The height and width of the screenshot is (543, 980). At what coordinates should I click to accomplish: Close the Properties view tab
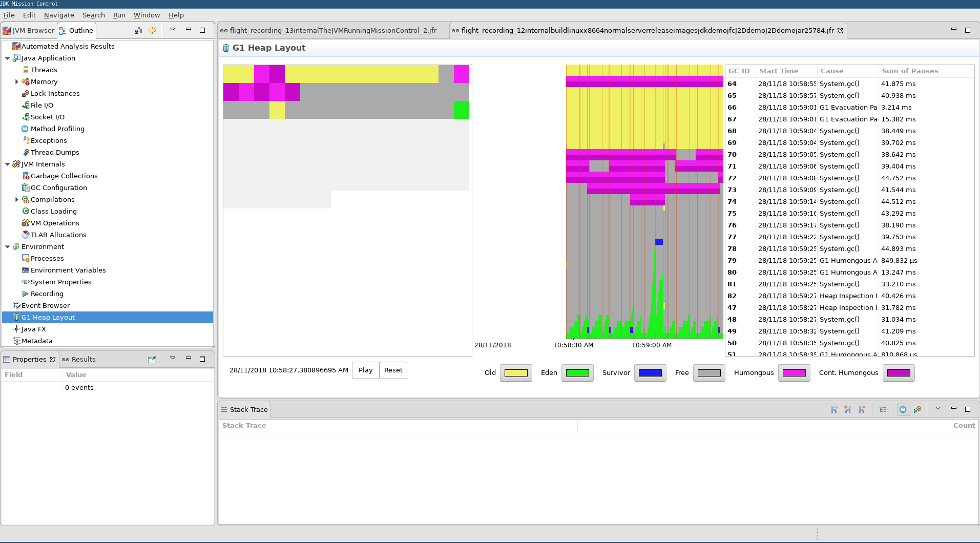pos(53,359)
